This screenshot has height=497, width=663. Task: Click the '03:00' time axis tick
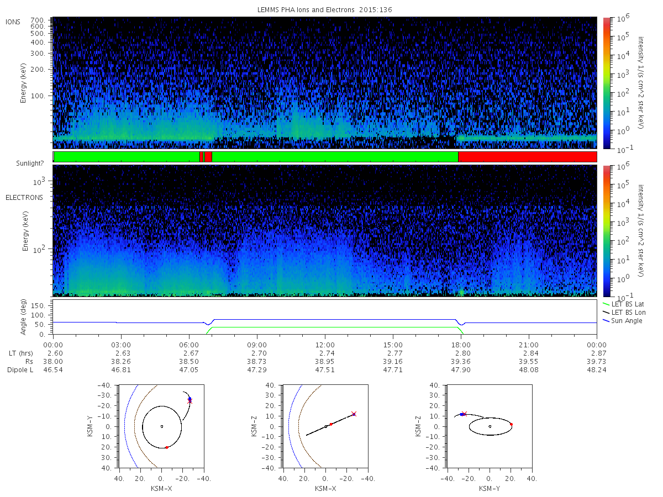coord(121,344)
